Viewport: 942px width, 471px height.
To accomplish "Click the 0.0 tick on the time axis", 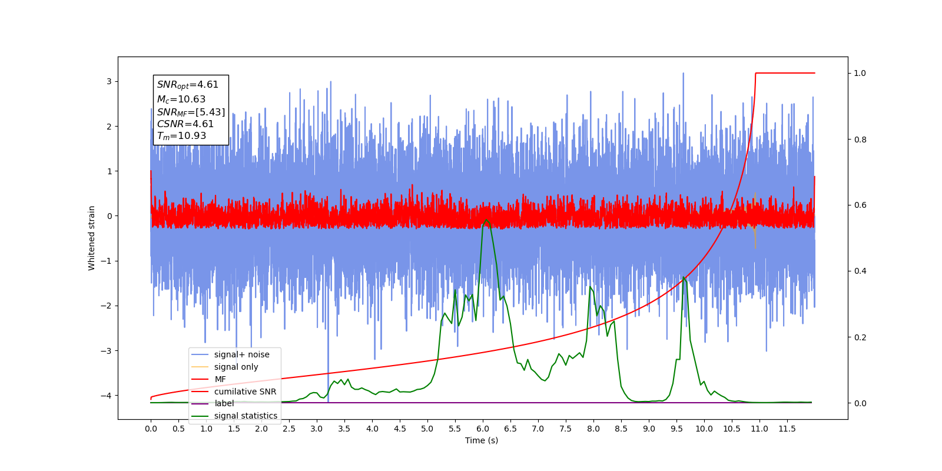I will 151,429.
